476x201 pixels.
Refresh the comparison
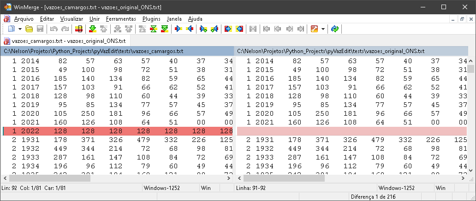(334, 29)
